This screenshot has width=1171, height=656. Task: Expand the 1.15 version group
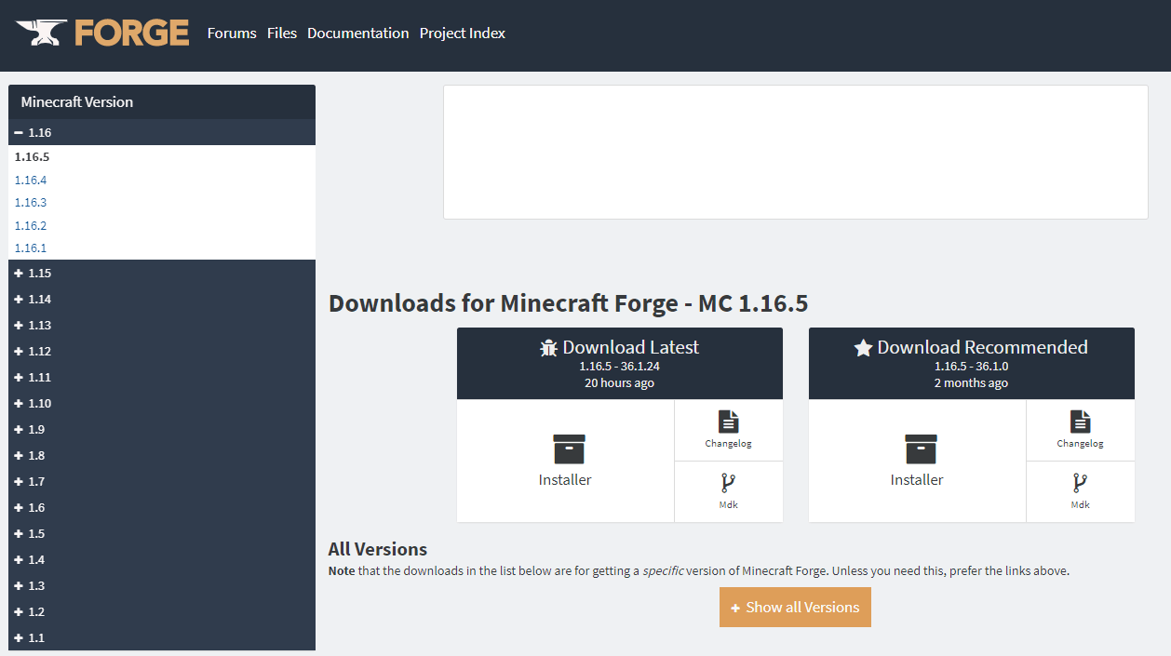(162, 274)
